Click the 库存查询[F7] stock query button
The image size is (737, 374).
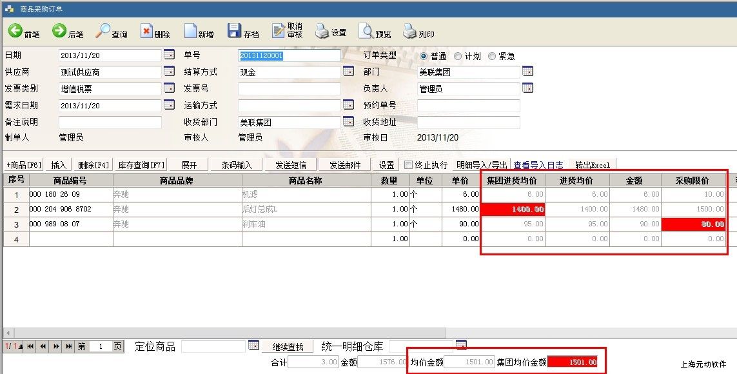point(141,165)
